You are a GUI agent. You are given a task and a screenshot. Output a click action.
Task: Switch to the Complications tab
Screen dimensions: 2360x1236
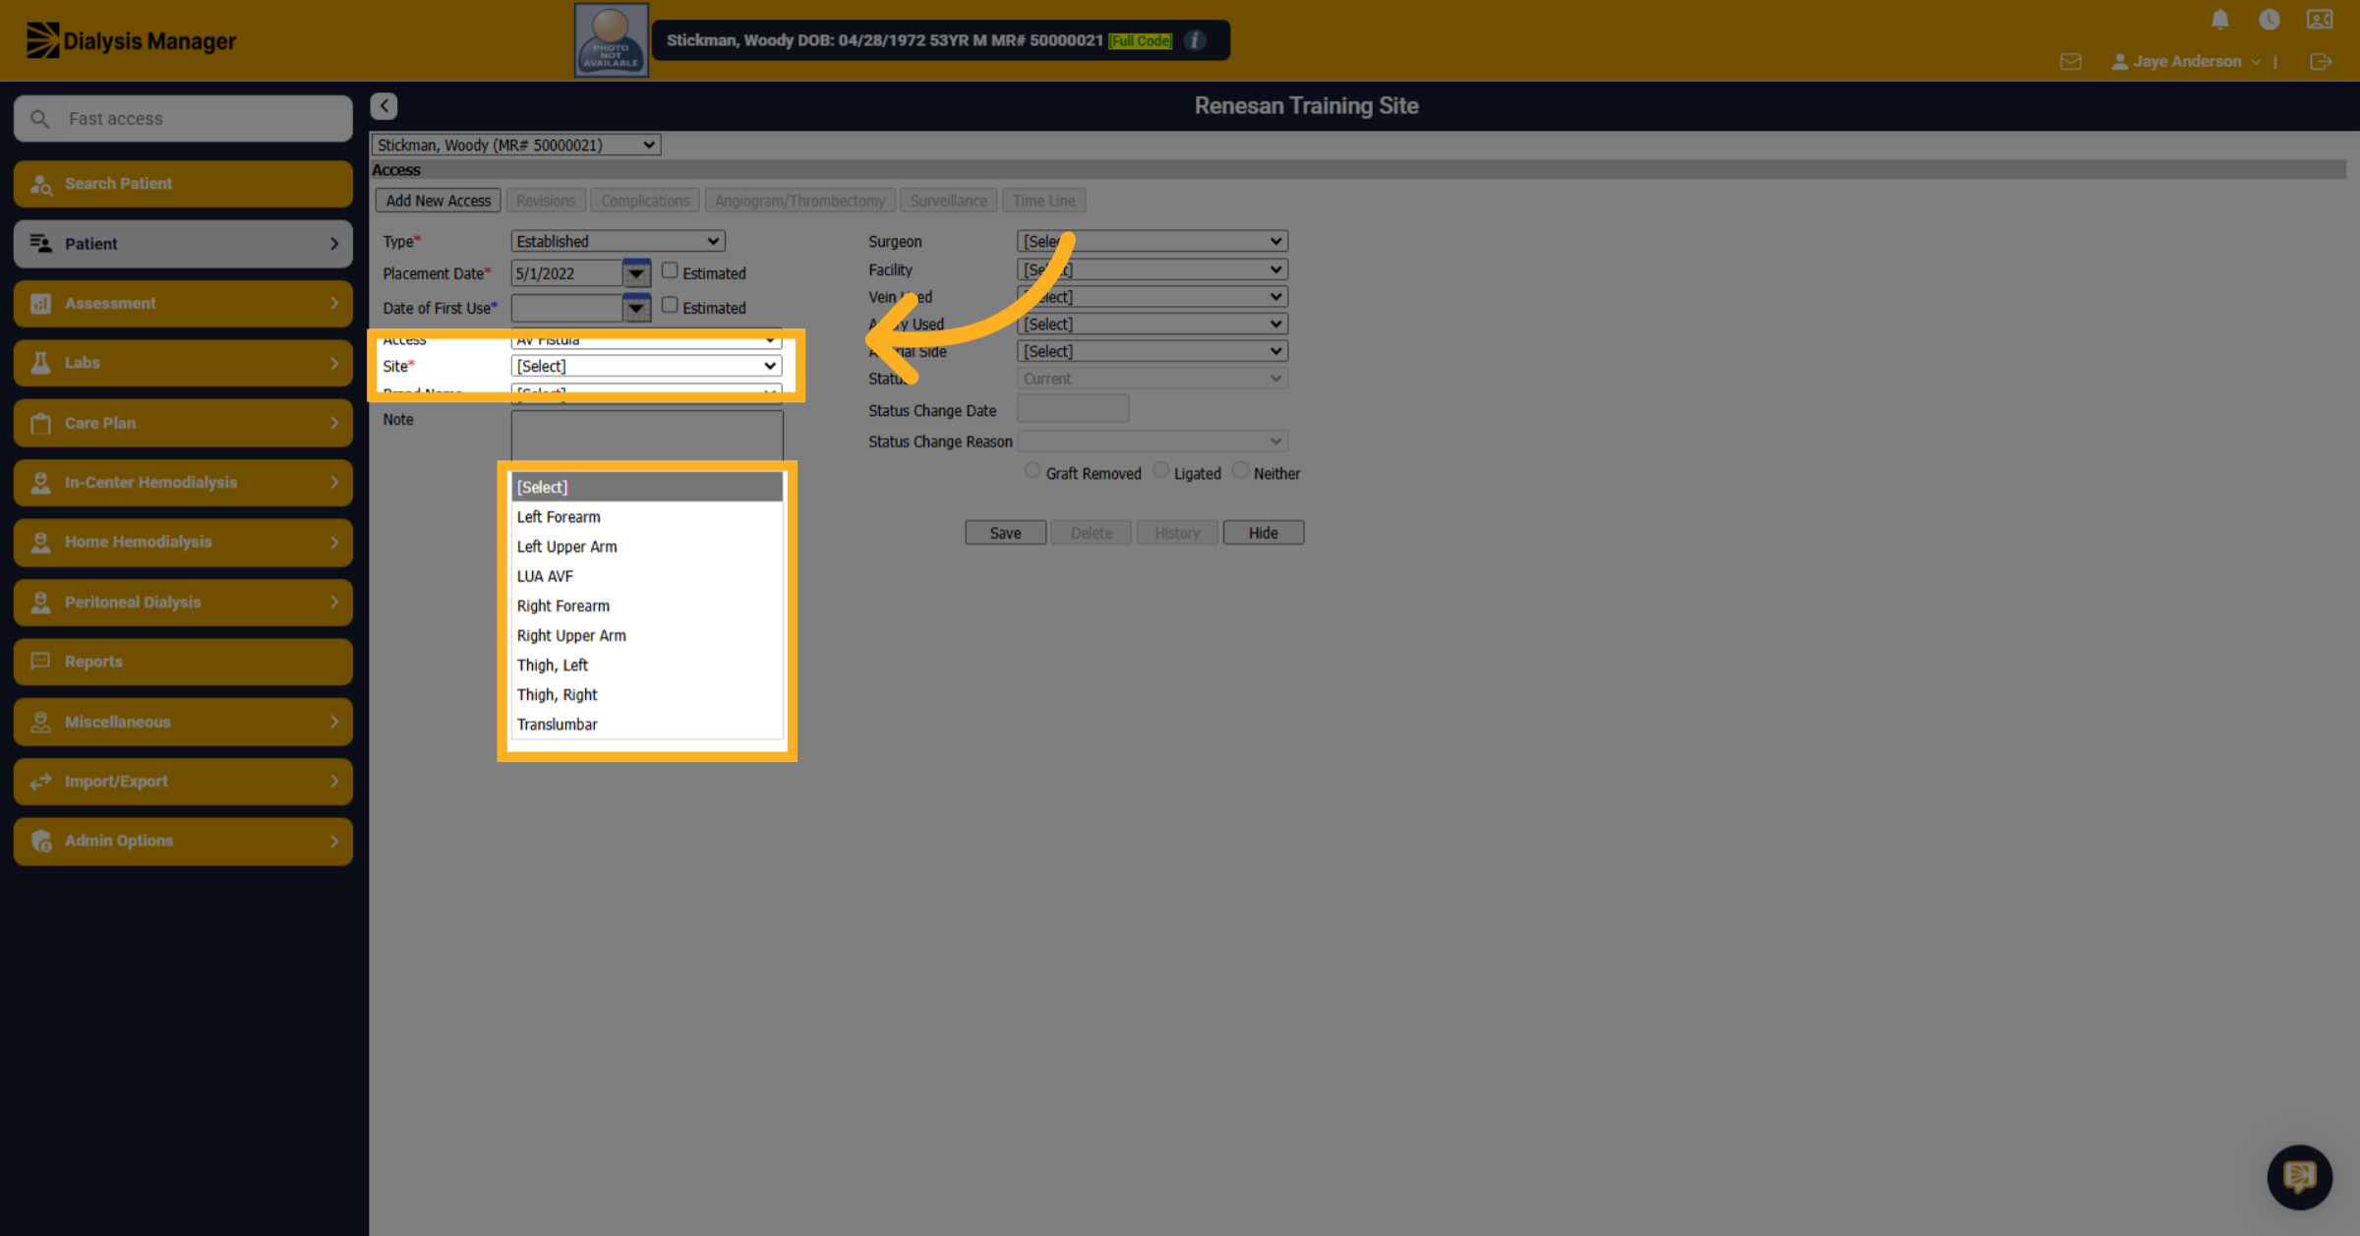coord(645,201)
